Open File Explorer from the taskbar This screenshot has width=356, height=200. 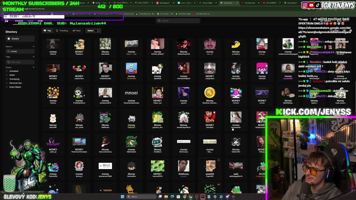pos(166,197)
